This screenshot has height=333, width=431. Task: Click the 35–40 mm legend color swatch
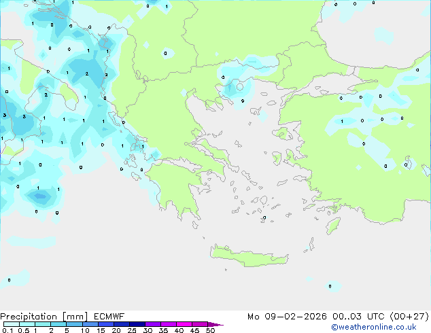(x=169, y=324)
